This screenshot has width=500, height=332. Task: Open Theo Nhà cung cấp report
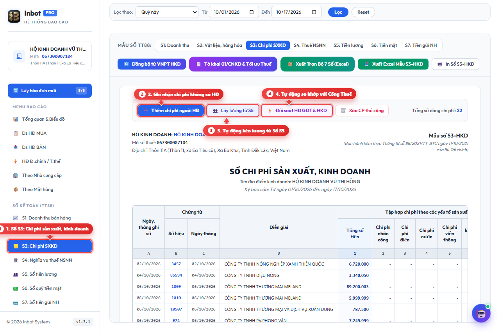pyautogui.click(x=50, y=175)
